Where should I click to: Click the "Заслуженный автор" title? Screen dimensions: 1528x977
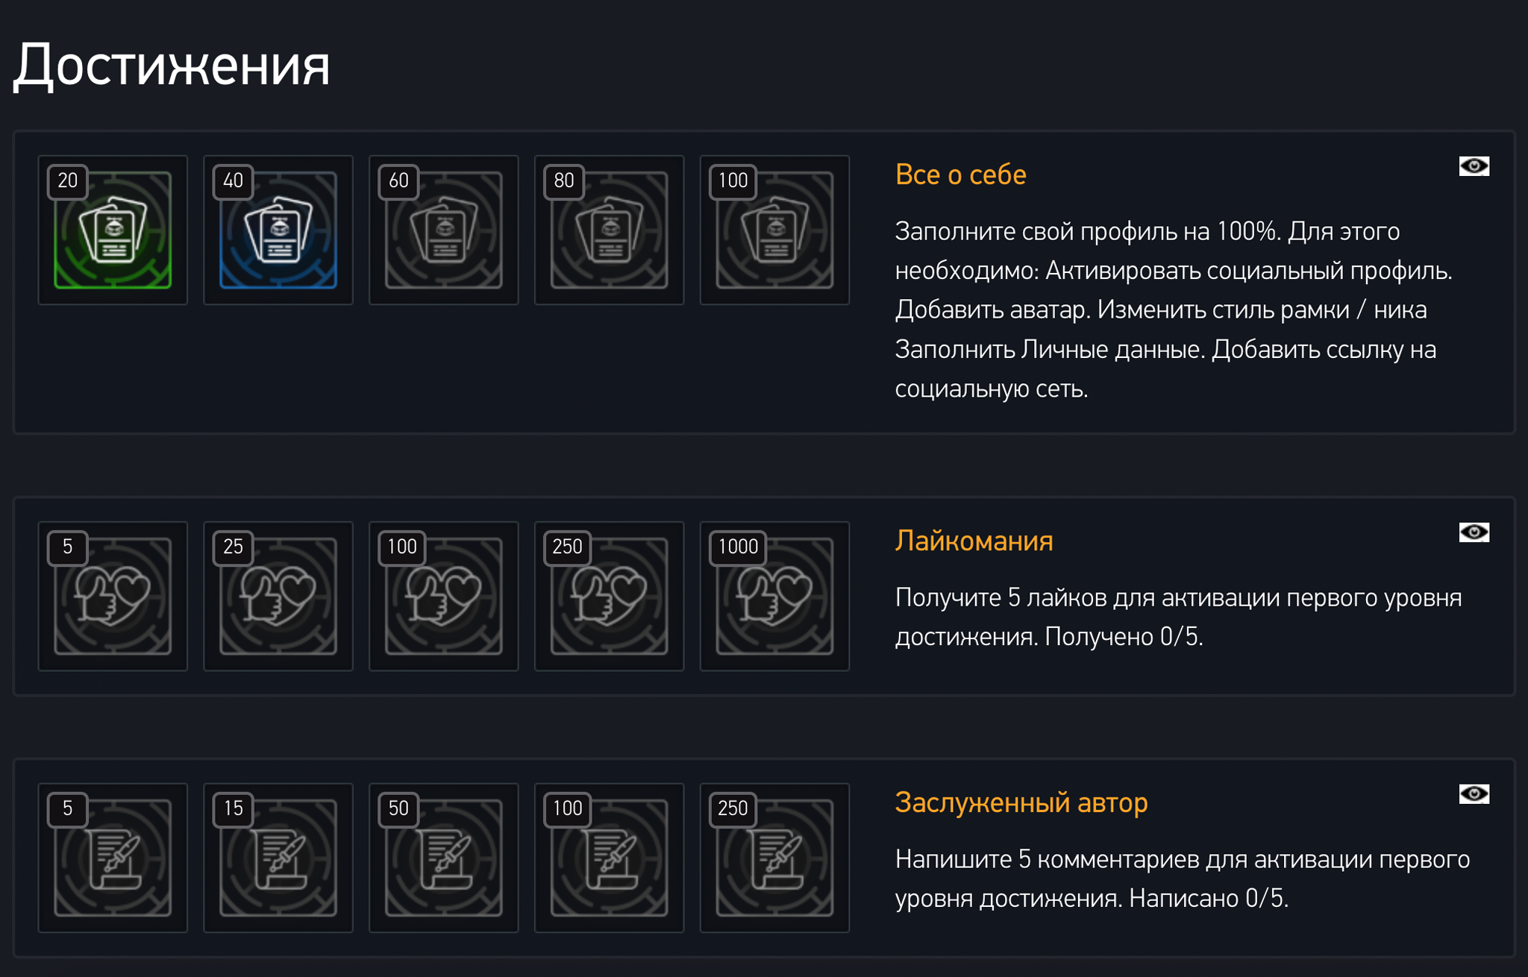1021,802
